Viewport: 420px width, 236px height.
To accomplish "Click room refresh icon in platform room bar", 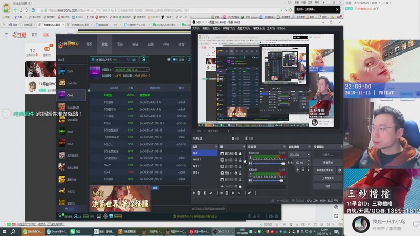I will [x=128, y=59].
